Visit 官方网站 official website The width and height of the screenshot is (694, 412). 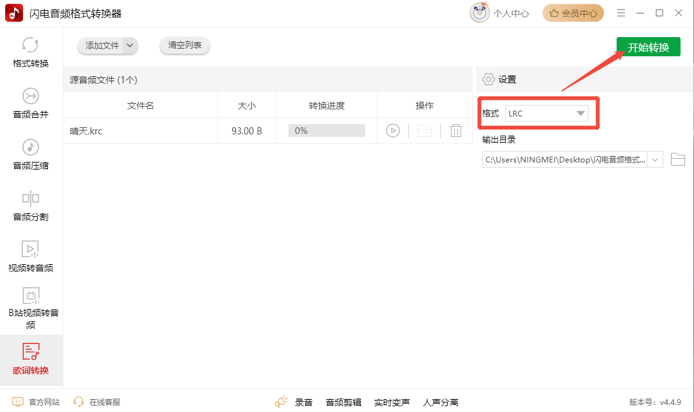click(x=36, y=402)
